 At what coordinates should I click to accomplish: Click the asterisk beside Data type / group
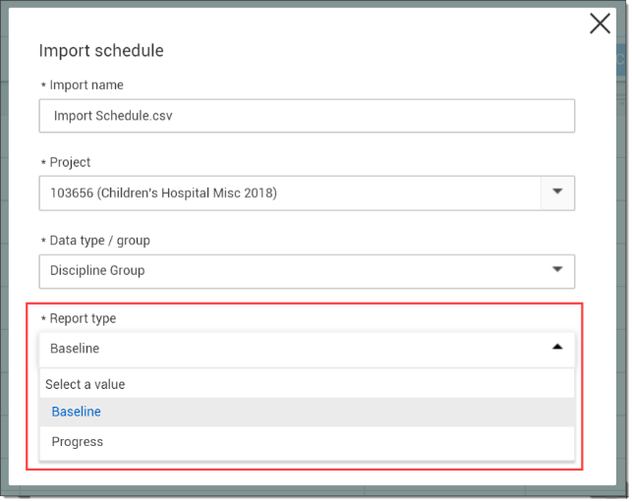tap(43, 241)
